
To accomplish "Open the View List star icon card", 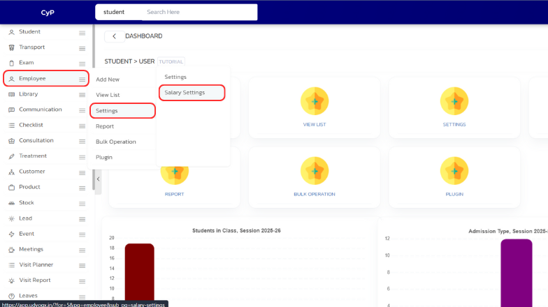I will pos(315,103).
